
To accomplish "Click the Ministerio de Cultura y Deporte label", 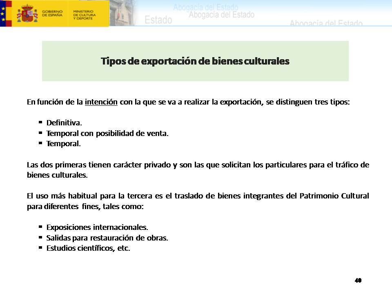I will pyautogui.click(x=84, y=15).
